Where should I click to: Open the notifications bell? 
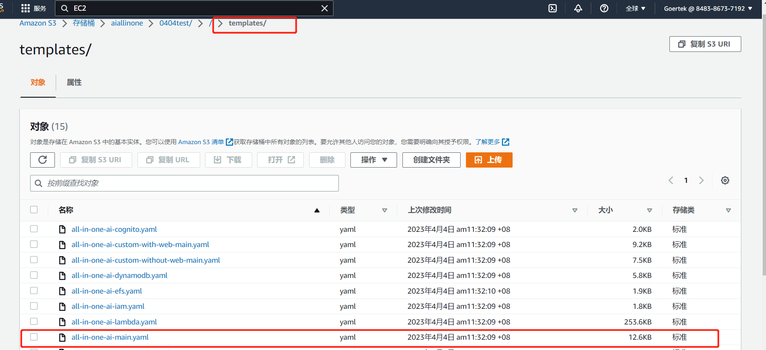coord(578,8)
